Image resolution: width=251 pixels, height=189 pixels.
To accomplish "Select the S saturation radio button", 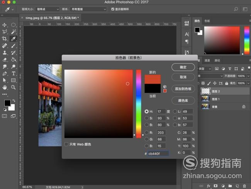I will [x=146, y=118].
